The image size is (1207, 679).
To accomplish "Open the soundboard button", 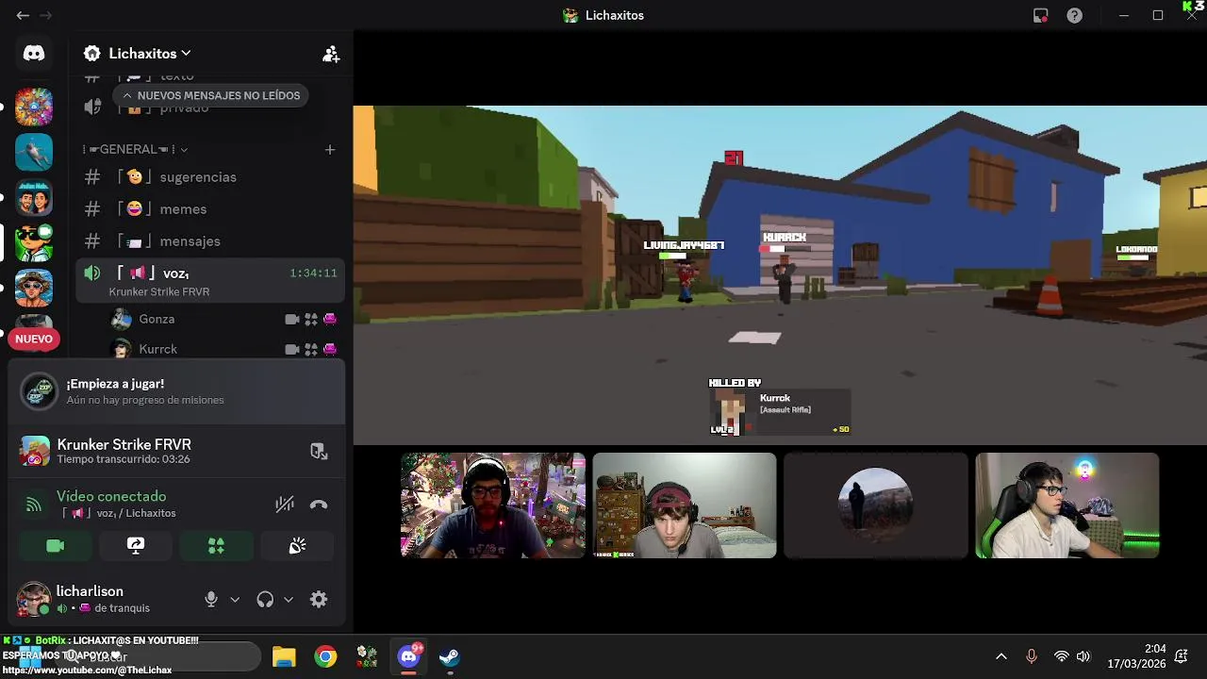I will click(x=297, y=546).
